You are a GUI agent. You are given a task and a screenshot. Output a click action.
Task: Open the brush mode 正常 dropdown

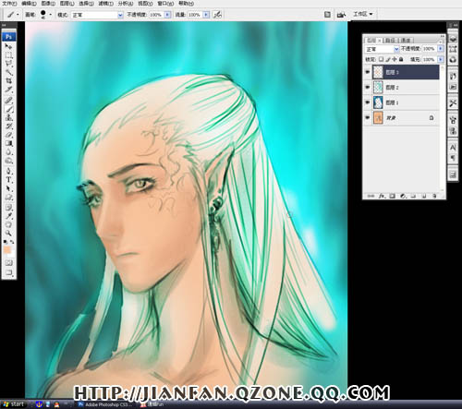97,15
